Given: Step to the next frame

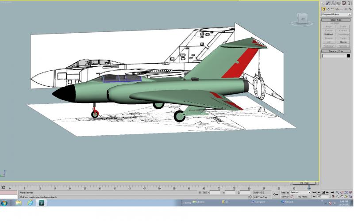Looking at the screenshot, I should tap(327, 192).
